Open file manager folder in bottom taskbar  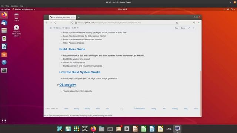(x=101, y=129)
